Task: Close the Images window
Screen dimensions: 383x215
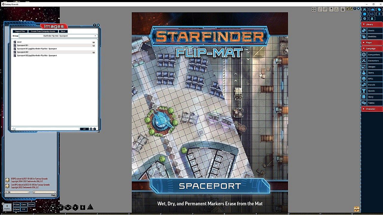Action: tap(98, 25)
